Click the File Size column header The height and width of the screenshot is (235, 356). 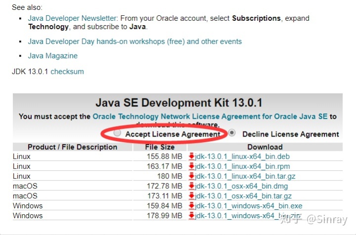(x=160, y=147)
